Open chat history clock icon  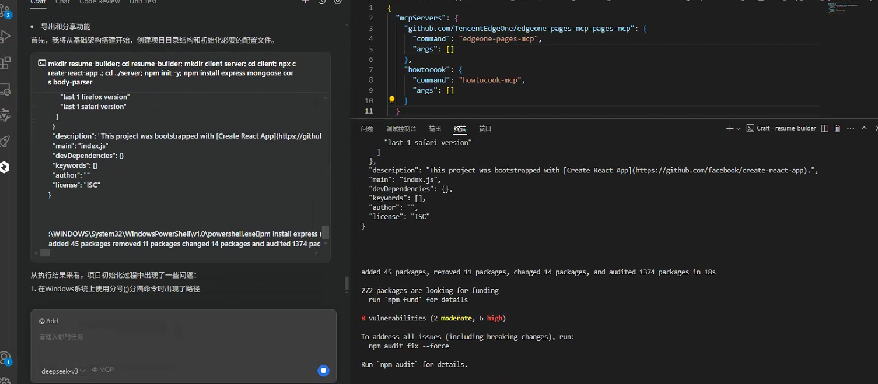[321, 2]
